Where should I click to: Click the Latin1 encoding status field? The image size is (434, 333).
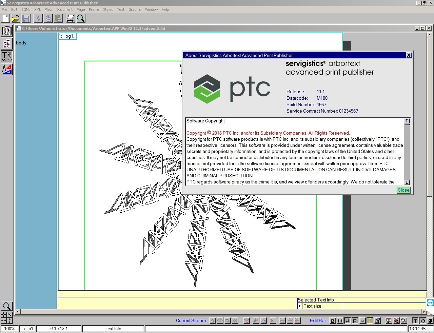27,329
